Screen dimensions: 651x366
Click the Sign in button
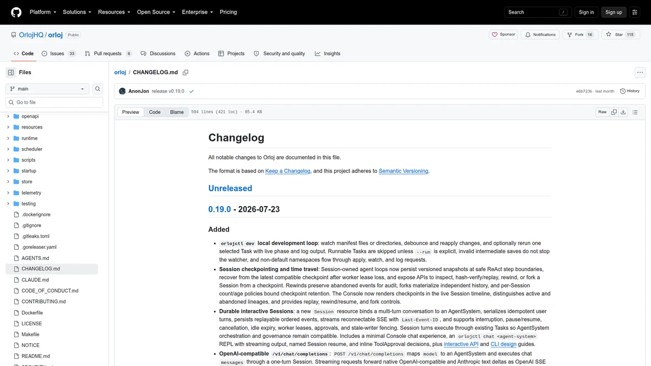pos(586,12)
